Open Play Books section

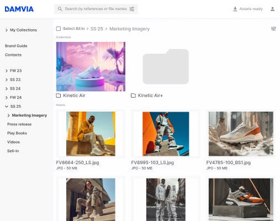click(x=17, y=133)
